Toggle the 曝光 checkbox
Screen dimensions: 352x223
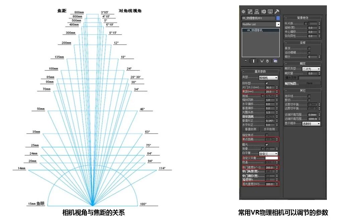coord(267,145)
